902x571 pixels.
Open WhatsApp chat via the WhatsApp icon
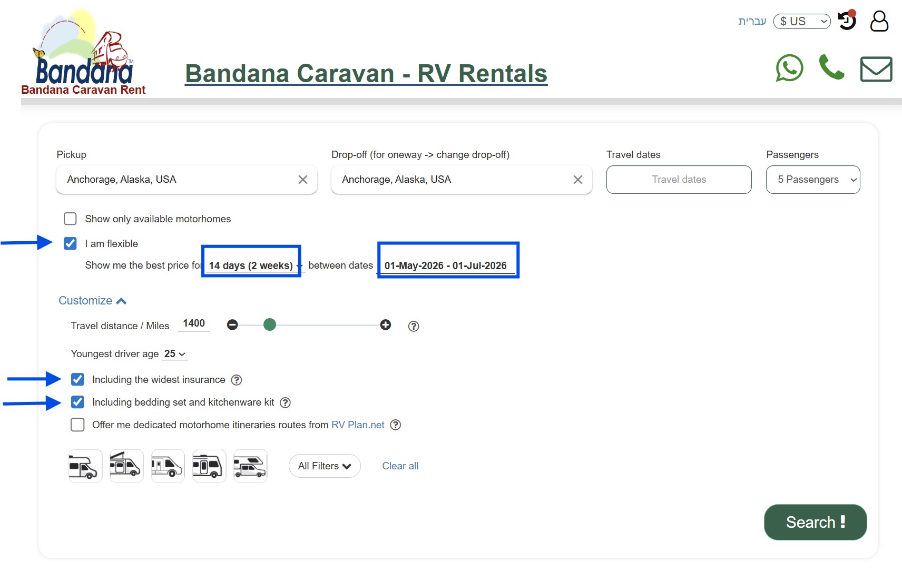click(789, 68)
